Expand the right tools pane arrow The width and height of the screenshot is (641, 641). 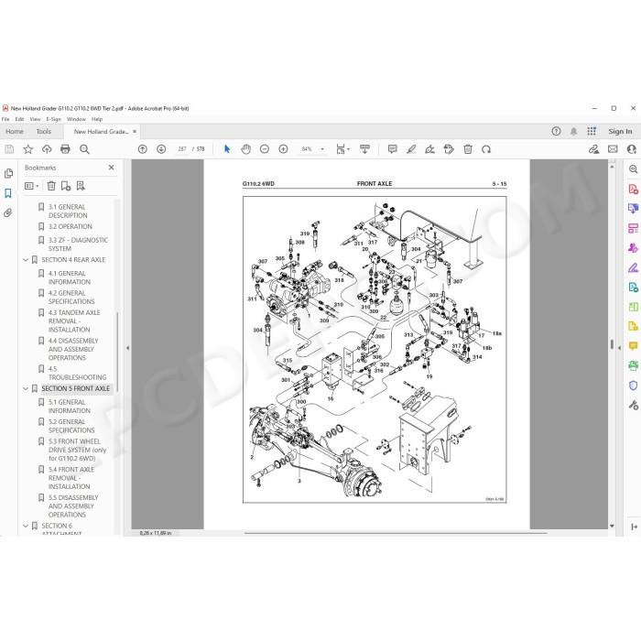click(619, 348)
